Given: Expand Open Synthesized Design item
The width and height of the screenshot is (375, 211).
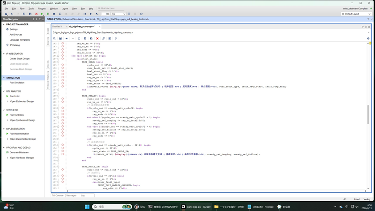Looking at the screenshot, I should (7, 121).
